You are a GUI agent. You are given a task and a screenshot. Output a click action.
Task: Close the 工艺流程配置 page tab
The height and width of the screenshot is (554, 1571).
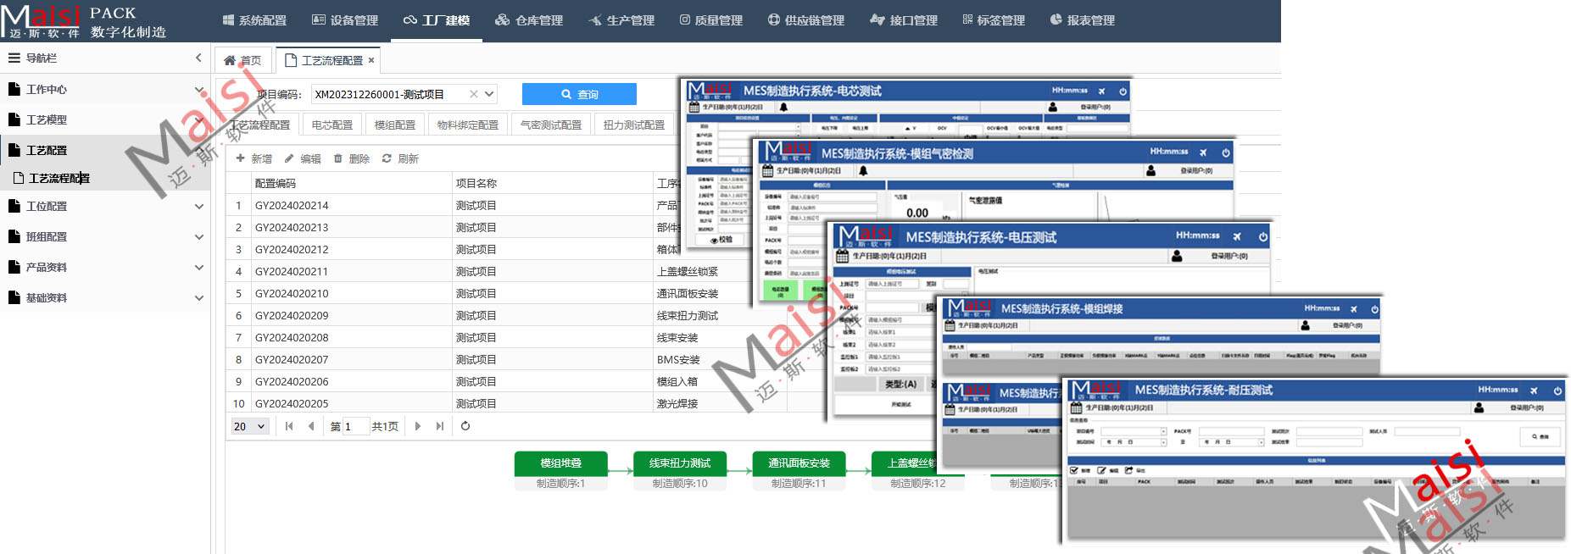click(x=371, y=60)
